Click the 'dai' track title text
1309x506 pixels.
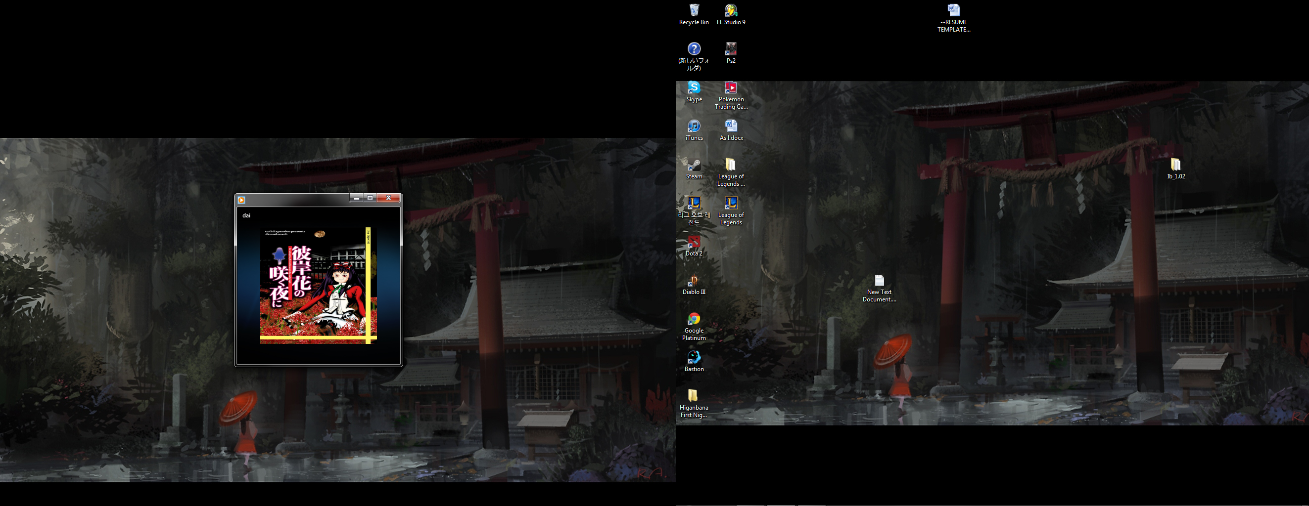[x=246, y=215]
